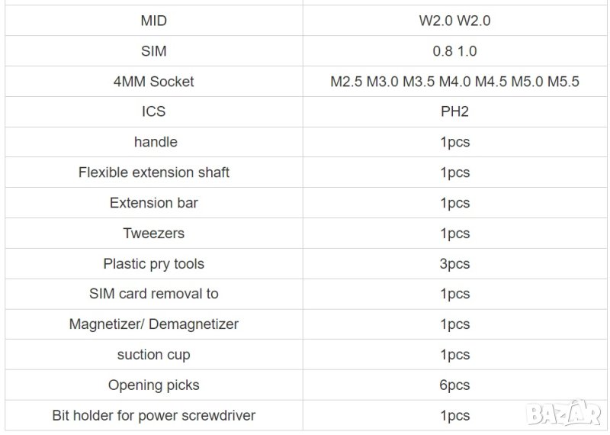Select the 0.8 1.0 value cell
This screenshot has width=610, height=435.
pyautogui.click(x=454, y=51)
